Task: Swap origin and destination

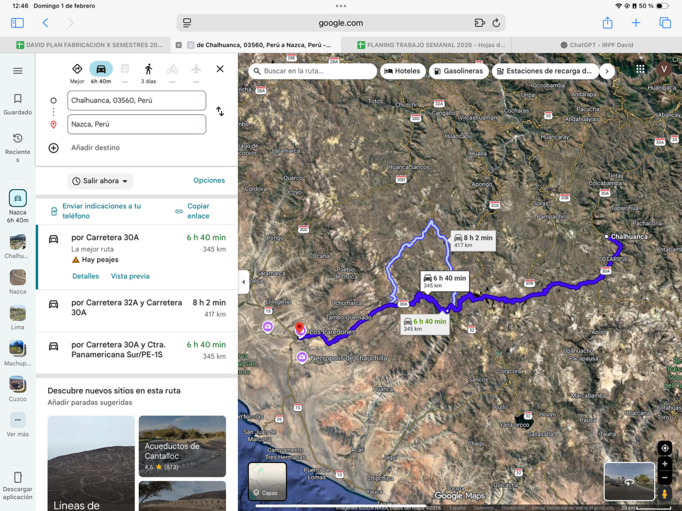Action: pos(220,111)
